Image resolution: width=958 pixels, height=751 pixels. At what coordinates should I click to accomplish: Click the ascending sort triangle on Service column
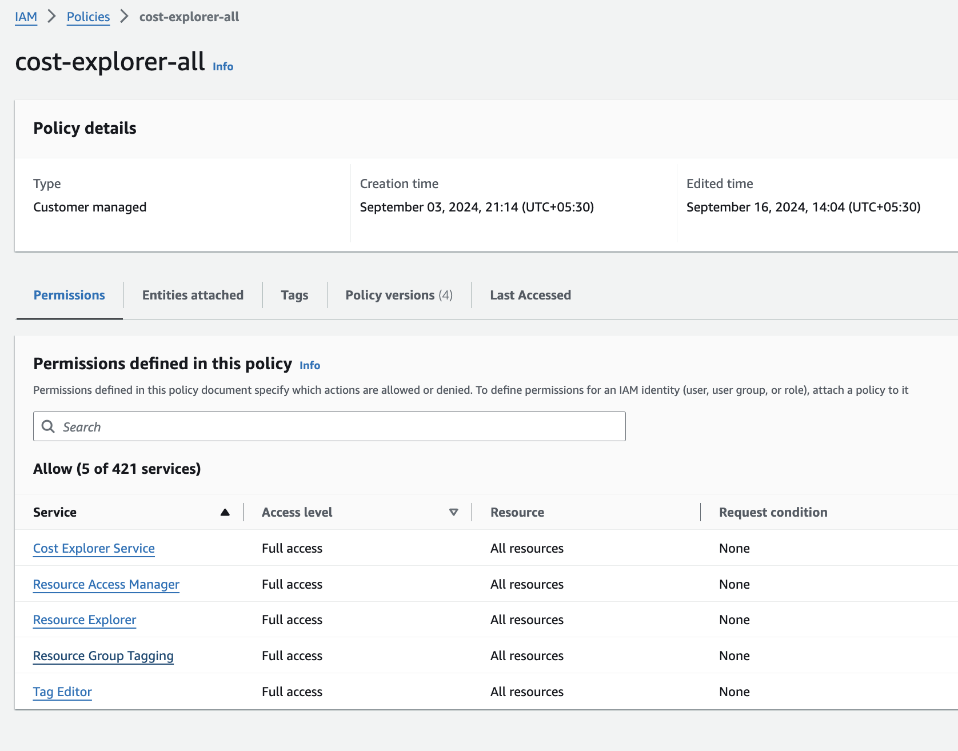click(225, 512)
